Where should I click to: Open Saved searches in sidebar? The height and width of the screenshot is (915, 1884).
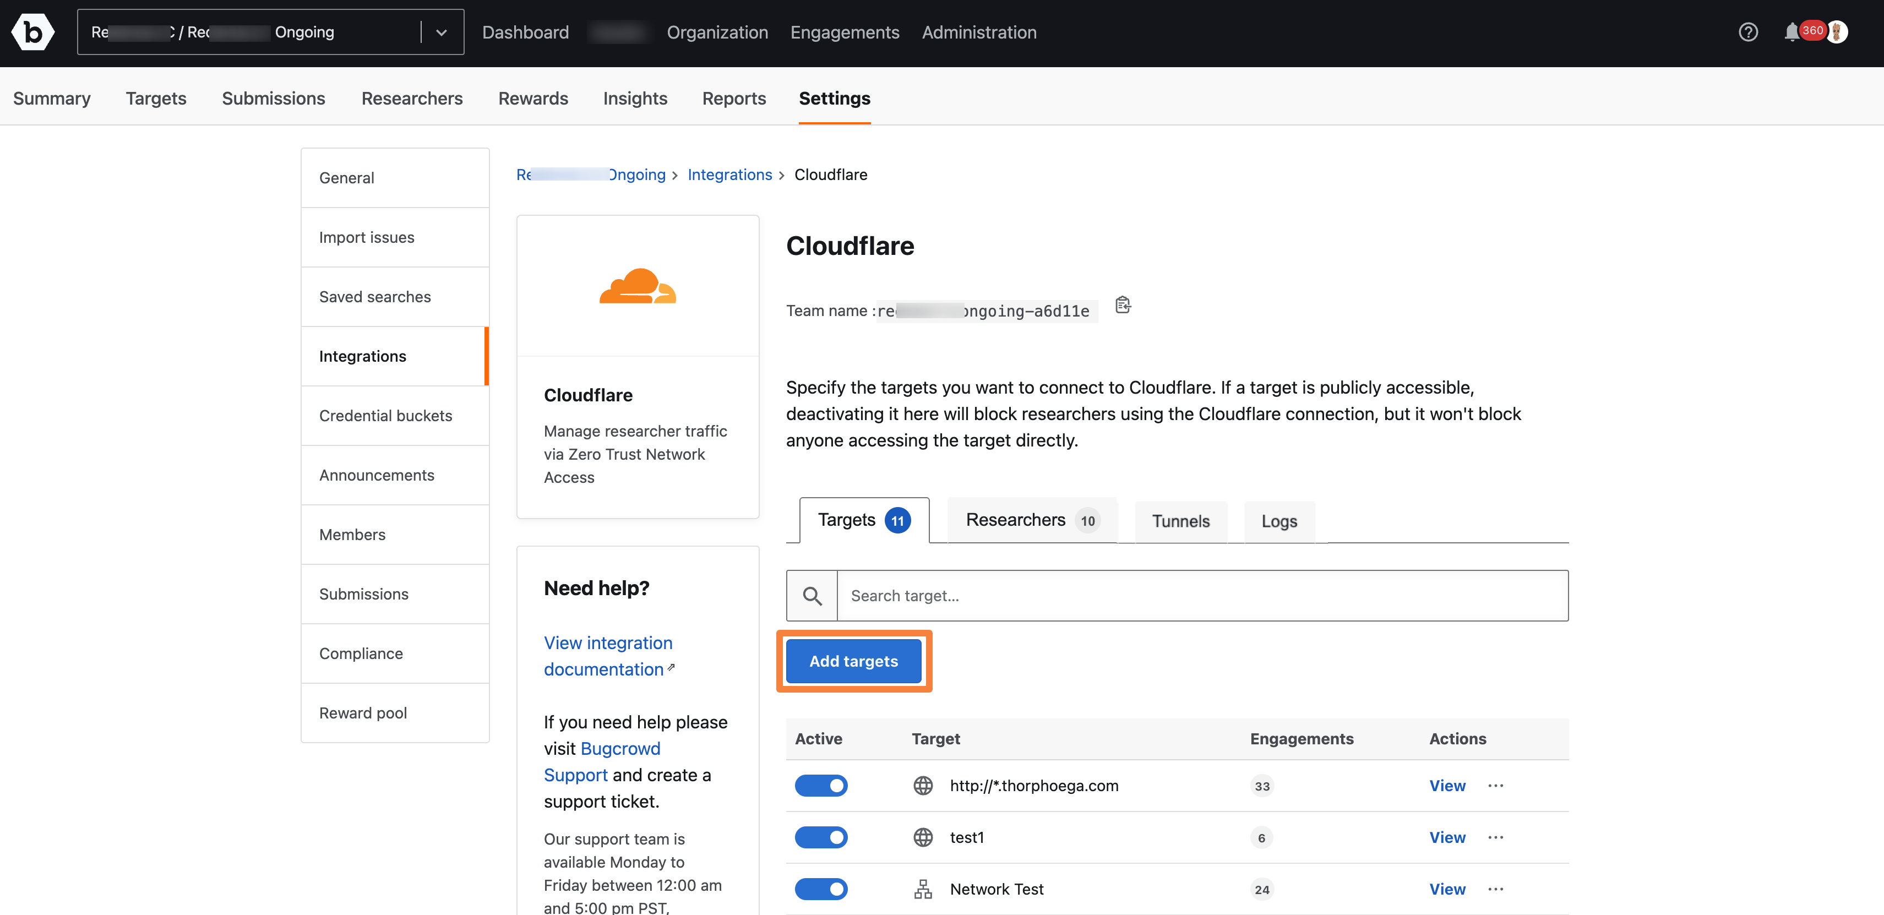pyautogui.click(x=395, y=297)
